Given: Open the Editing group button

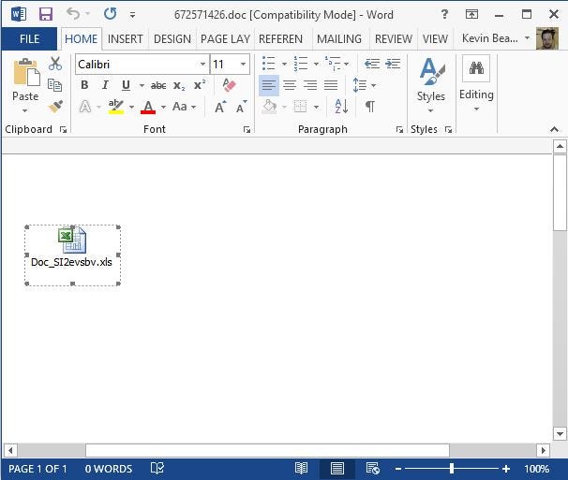Looking at the screenshot, I should point(476,83).
